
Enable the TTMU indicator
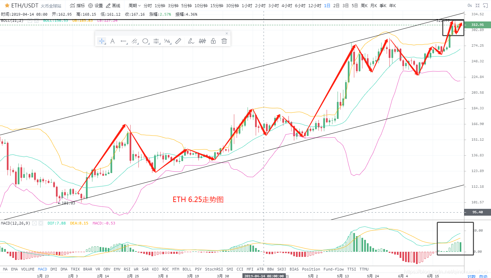pos(364,269)
